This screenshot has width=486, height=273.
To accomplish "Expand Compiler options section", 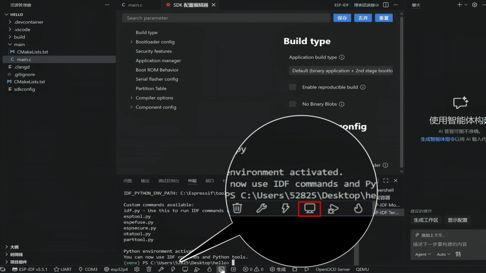I will pos(131,98).
